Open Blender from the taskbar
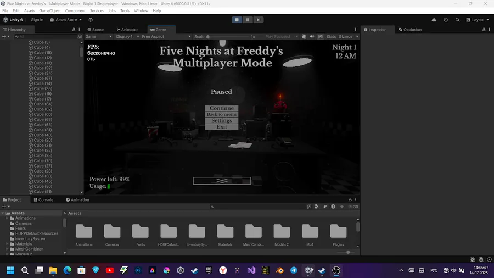 coord(279,270)
